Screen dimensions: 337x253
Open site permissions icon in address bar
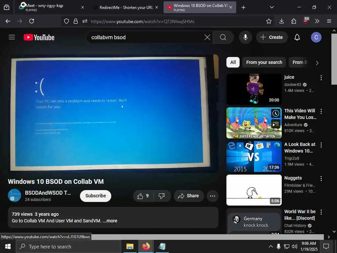click(85, 21)
